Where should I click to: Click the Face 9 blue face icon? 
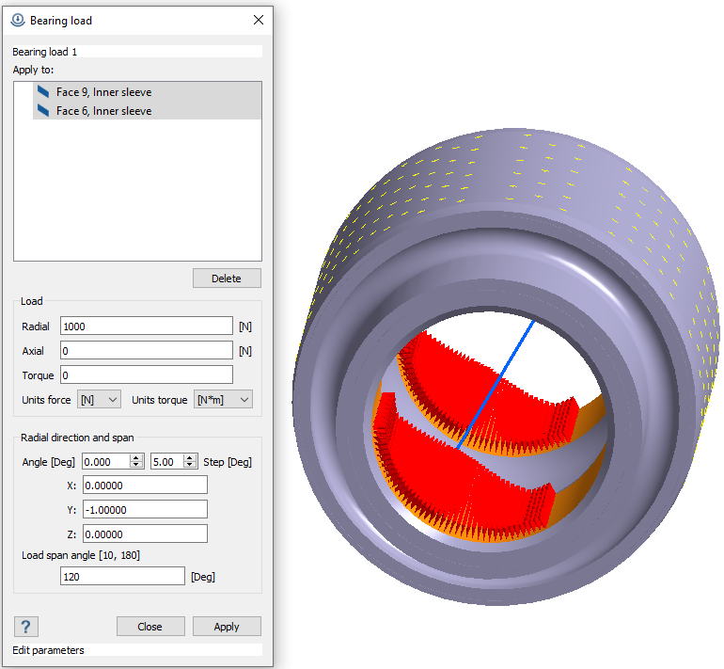click(43, 92)
